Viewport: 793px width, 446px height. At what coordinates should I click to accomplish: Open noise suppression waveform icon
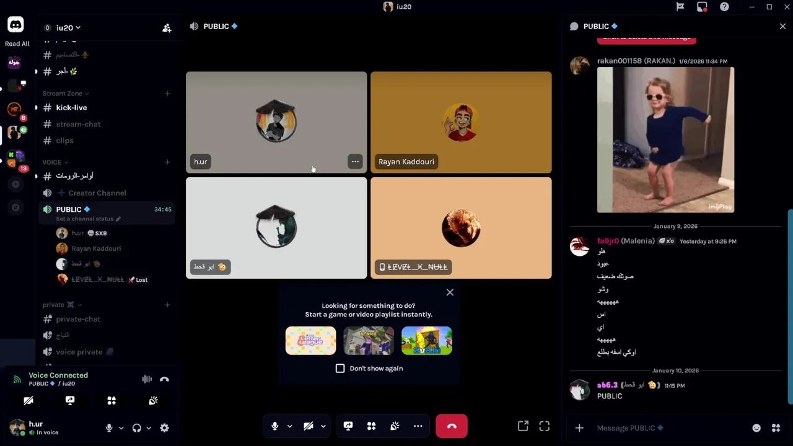coord(147,379)
